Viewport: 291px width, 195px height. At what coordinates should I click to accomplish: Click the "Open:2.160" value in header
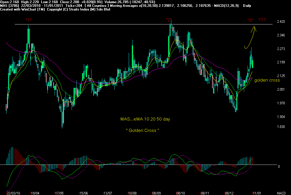pos(10,2)
